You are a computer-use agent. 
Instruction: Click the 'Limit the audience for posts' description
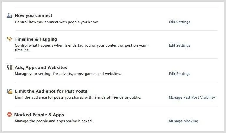[78, 97]
